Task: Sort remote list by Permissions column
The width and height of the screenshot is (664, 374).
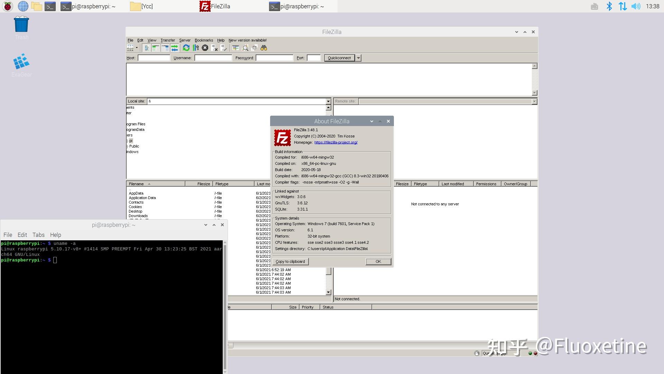Action: coord(487,184)
